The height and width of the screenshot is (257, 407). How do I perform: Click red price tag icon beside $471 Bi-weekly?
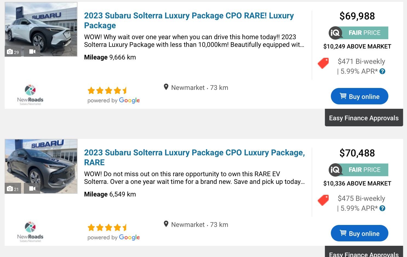323,63
